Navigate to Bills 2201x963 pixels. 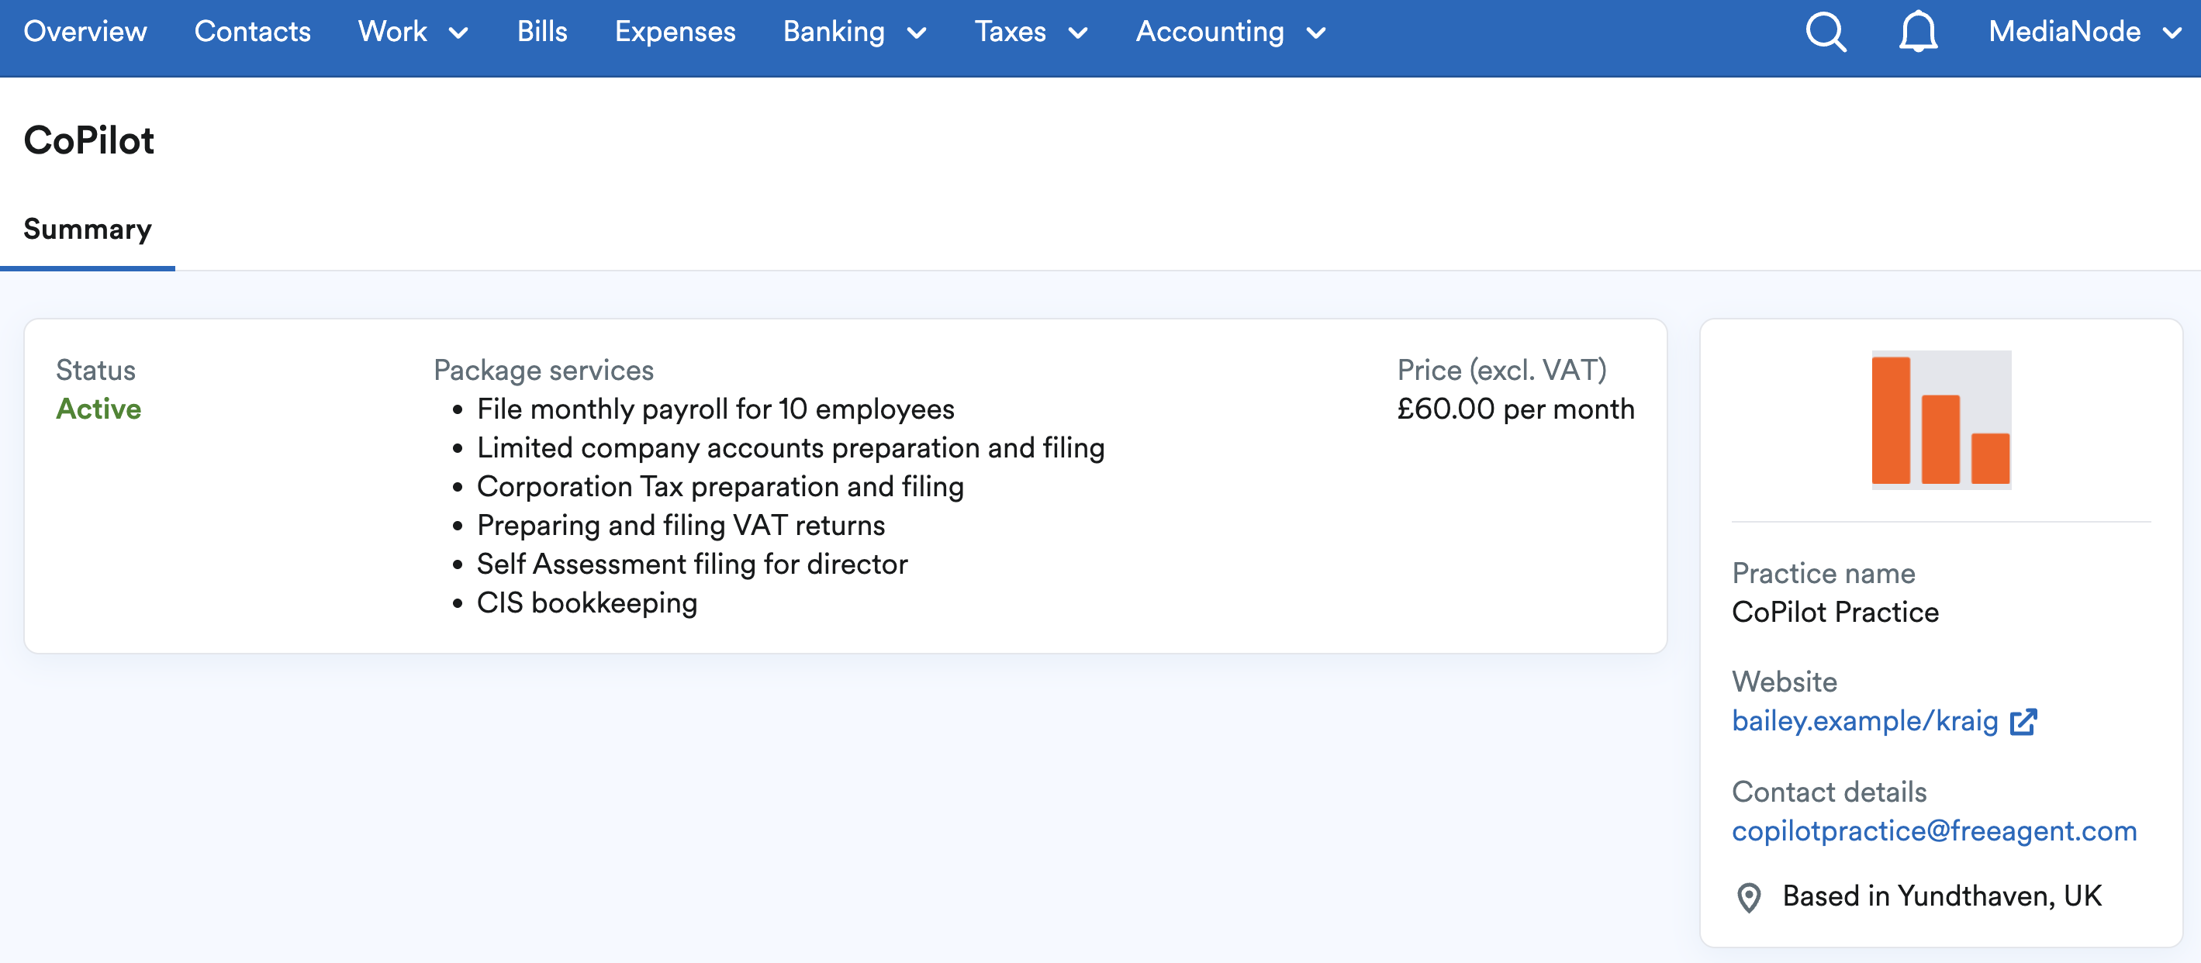[543, 32]
